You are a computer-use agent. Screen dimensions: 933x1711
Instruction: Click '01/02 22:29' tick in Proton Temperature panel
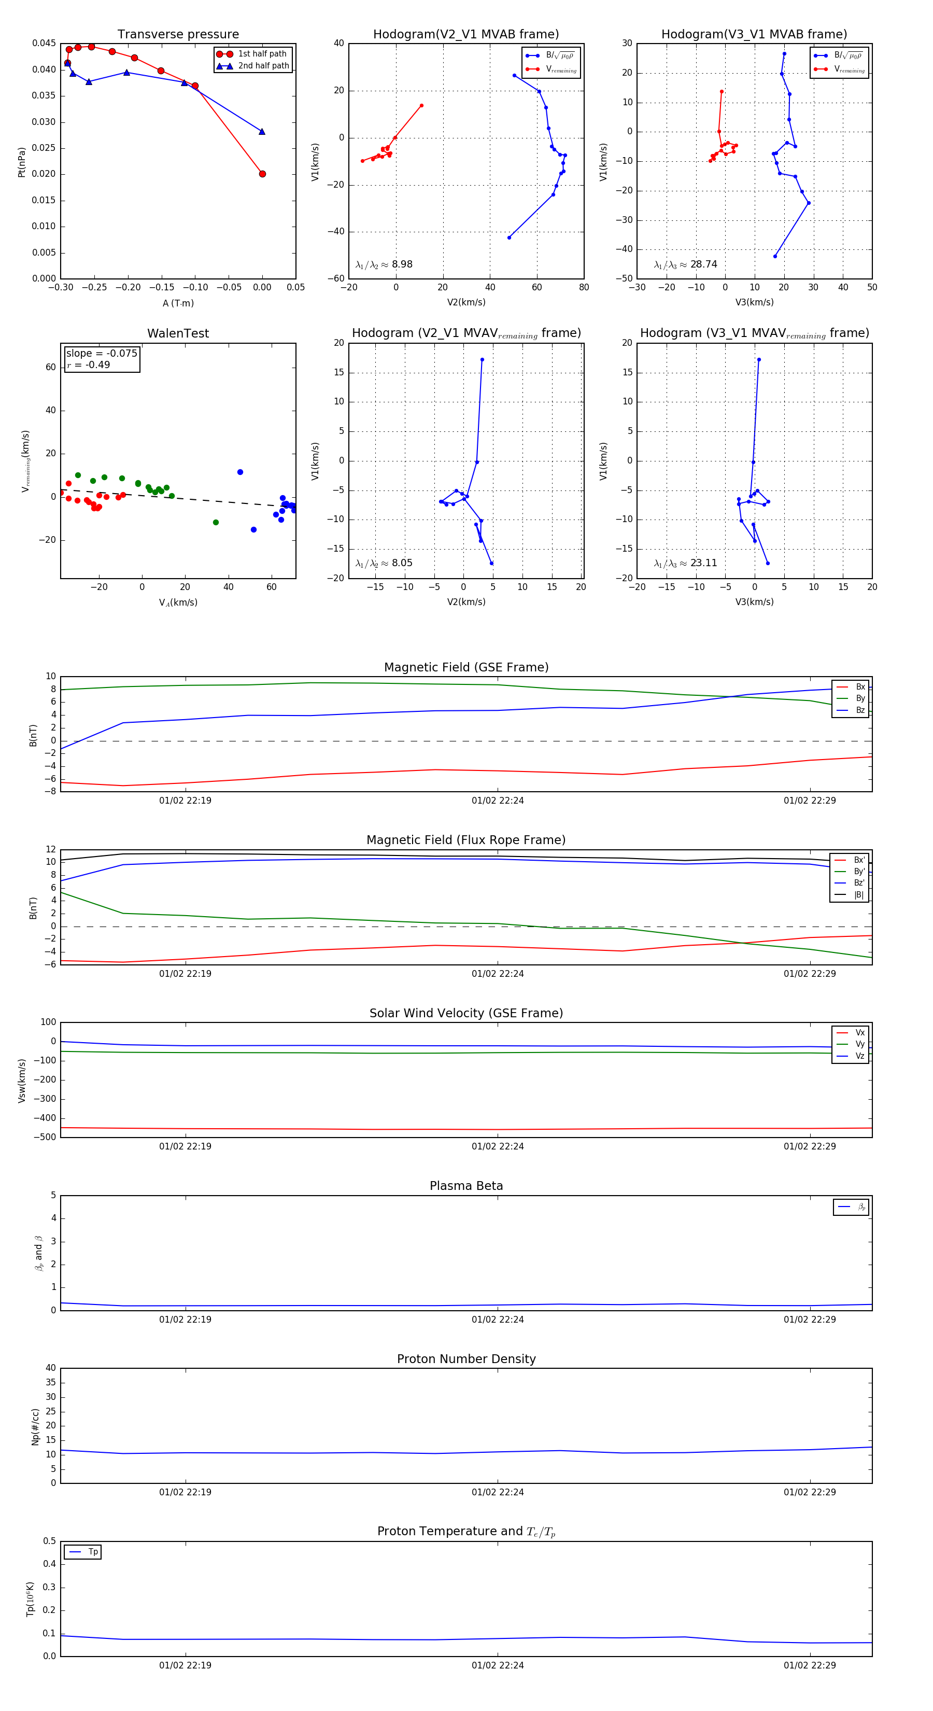[x=810, y=1666]
